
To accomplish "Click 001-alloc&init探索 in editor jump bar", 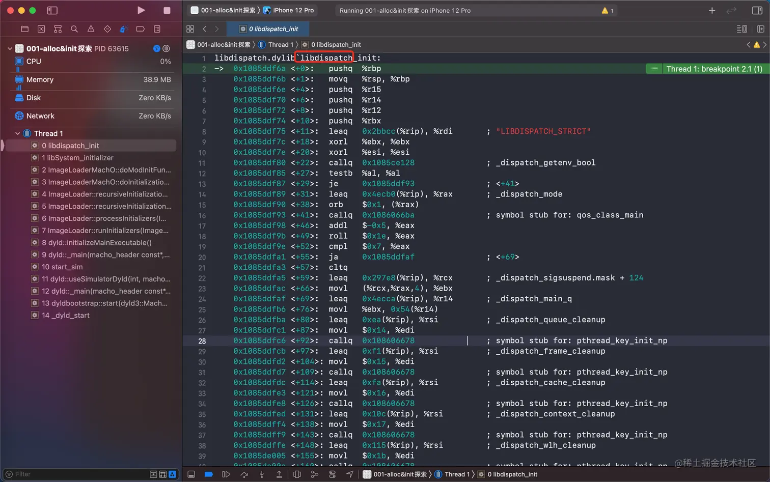I will [x=218, y=45].
